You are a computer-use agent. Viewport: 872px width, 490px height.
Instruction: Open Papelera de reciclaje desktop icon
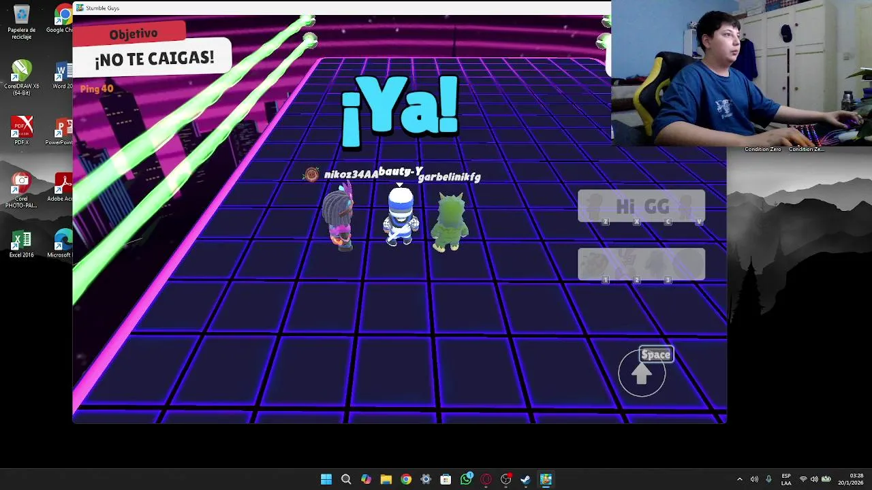pos(22,22)
